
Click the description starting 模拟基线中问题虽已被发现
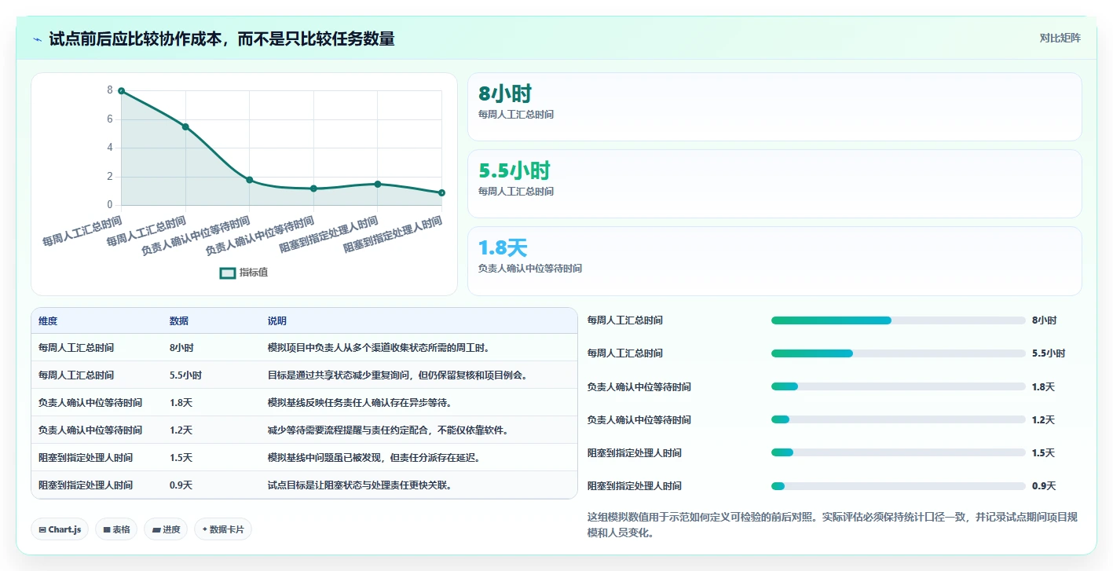tap(374, 458)
